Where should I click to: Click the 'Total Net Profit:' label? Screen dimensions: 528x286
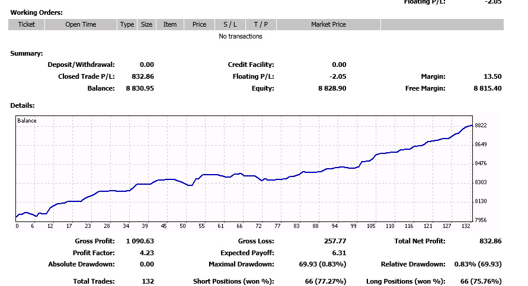coord(420,241)
